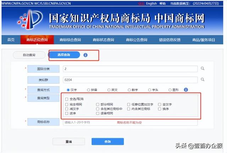Screen dimensions: 227x153
Task: Click the date text (2022年04月27日)
Action: click(x=206, y=4)
